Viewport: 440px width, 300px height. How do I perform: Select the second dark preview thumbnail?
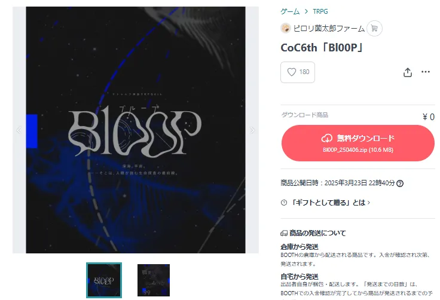(154, 280)
